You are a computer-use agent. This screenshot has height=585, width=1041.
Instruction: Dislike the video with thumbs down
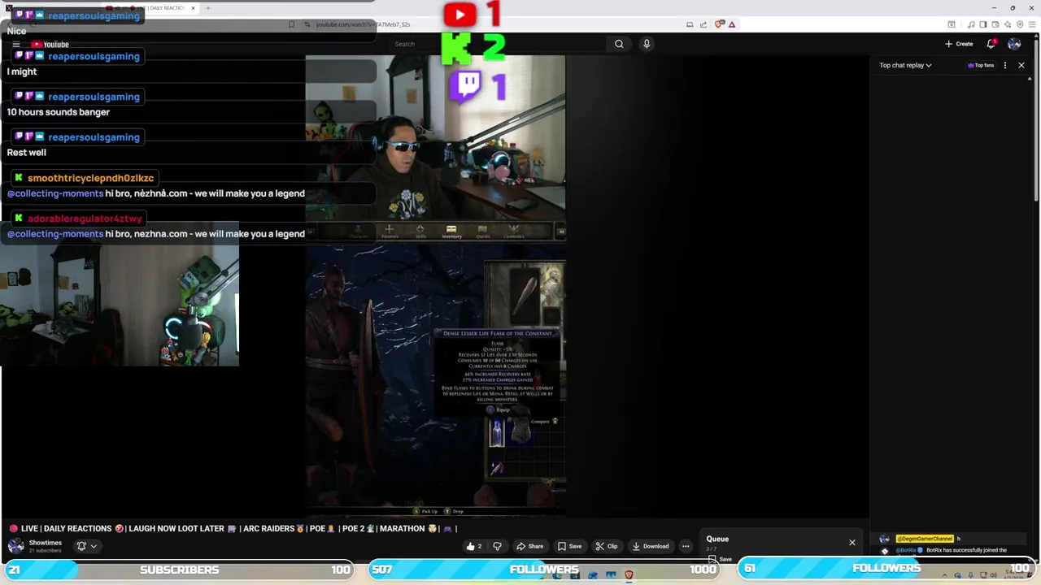pos(498,546)
